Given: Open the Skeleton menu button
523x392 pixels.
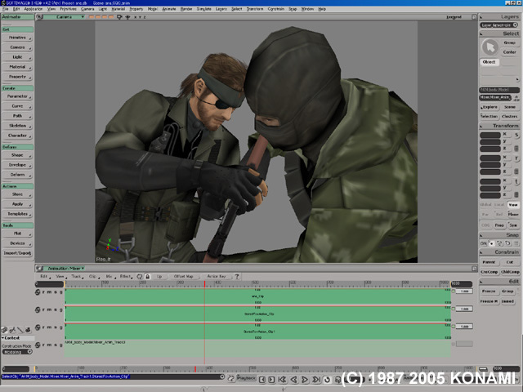Looking at the screenshot, I should click(x=17, y=126).
